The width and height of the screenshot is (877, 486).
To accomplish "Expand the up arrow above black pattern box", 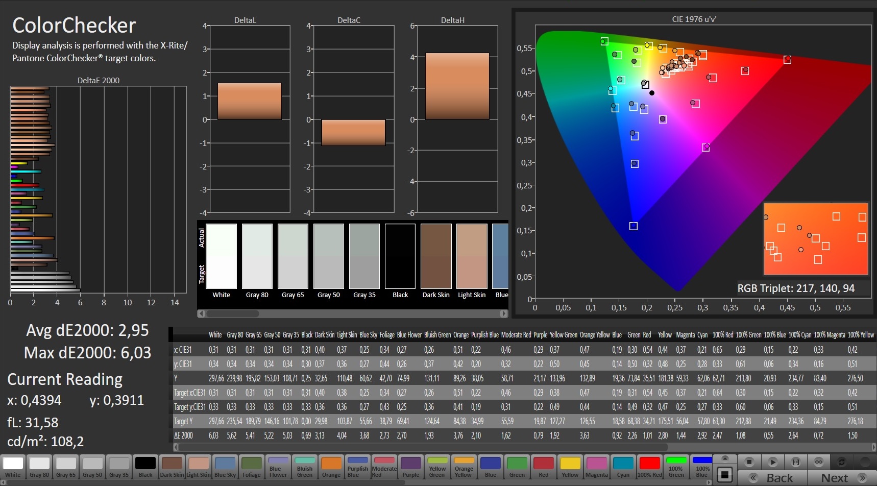I will tap(724, 458).
